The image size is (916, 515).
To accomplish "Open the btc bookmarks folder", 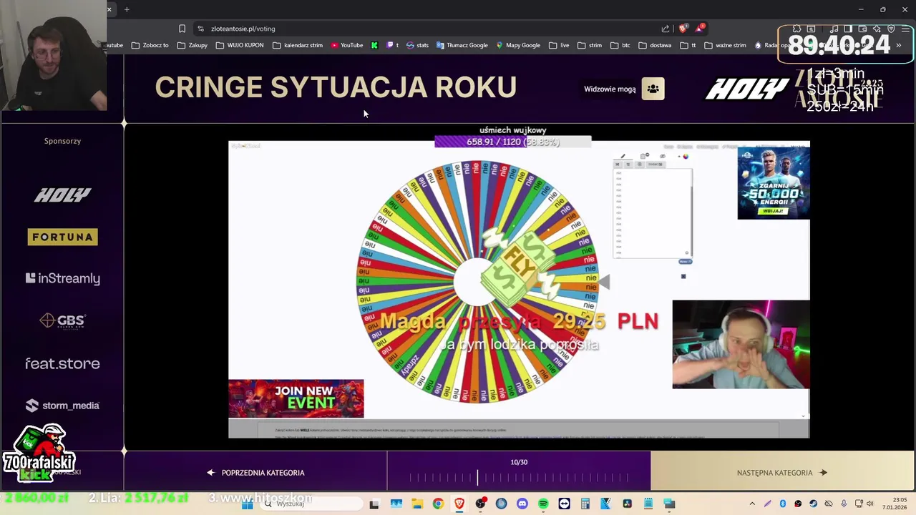I will tap(620, 45).
